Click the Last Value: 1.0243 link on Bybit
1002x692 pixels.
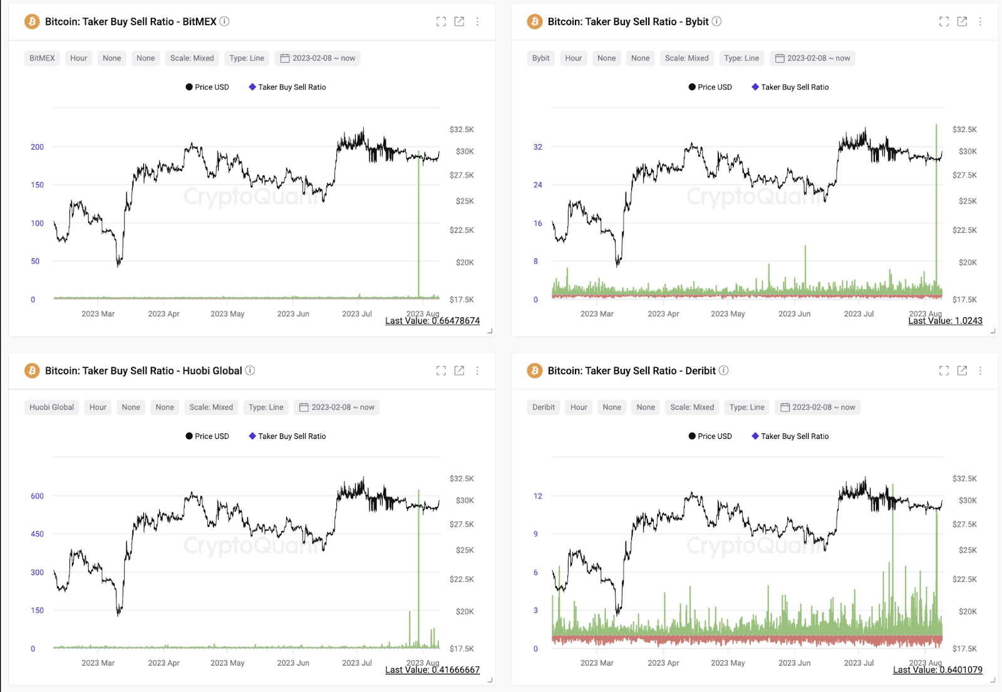945,320
